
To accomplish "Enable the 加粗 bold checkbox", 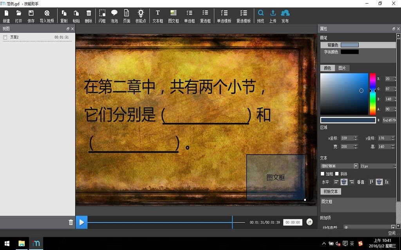I will pyautogui.click(x=323, y=174).
